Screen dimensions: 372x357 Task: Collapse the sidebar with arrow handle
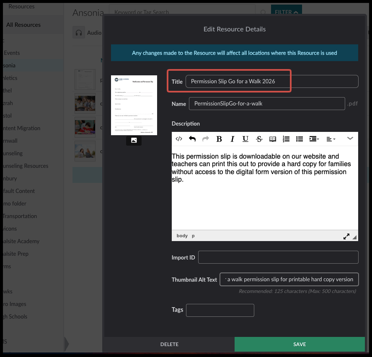coord(67,344)
